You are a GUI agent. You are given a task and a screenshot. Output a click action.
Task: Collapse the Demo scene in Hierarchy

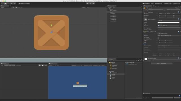(x=108, y=9)
